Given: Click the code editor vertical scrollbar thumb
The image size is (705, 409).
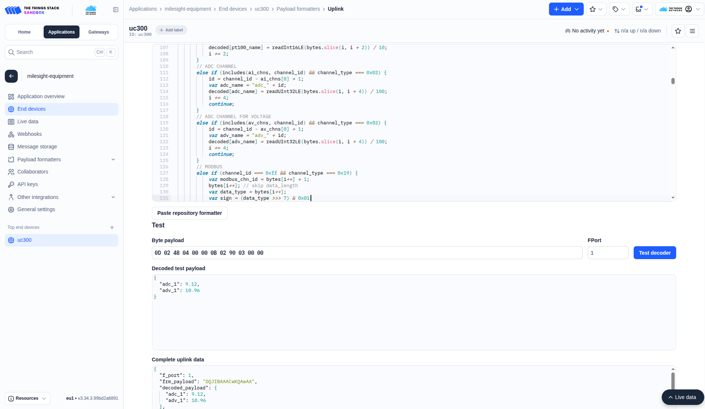Looking at the screenshot, I should click(x=673, y=81).
